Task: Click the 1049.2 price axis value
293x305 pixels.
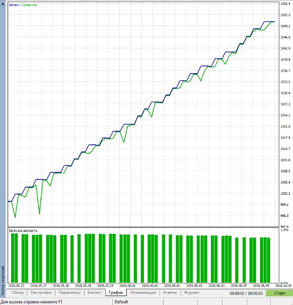Action: click(285, 26)
